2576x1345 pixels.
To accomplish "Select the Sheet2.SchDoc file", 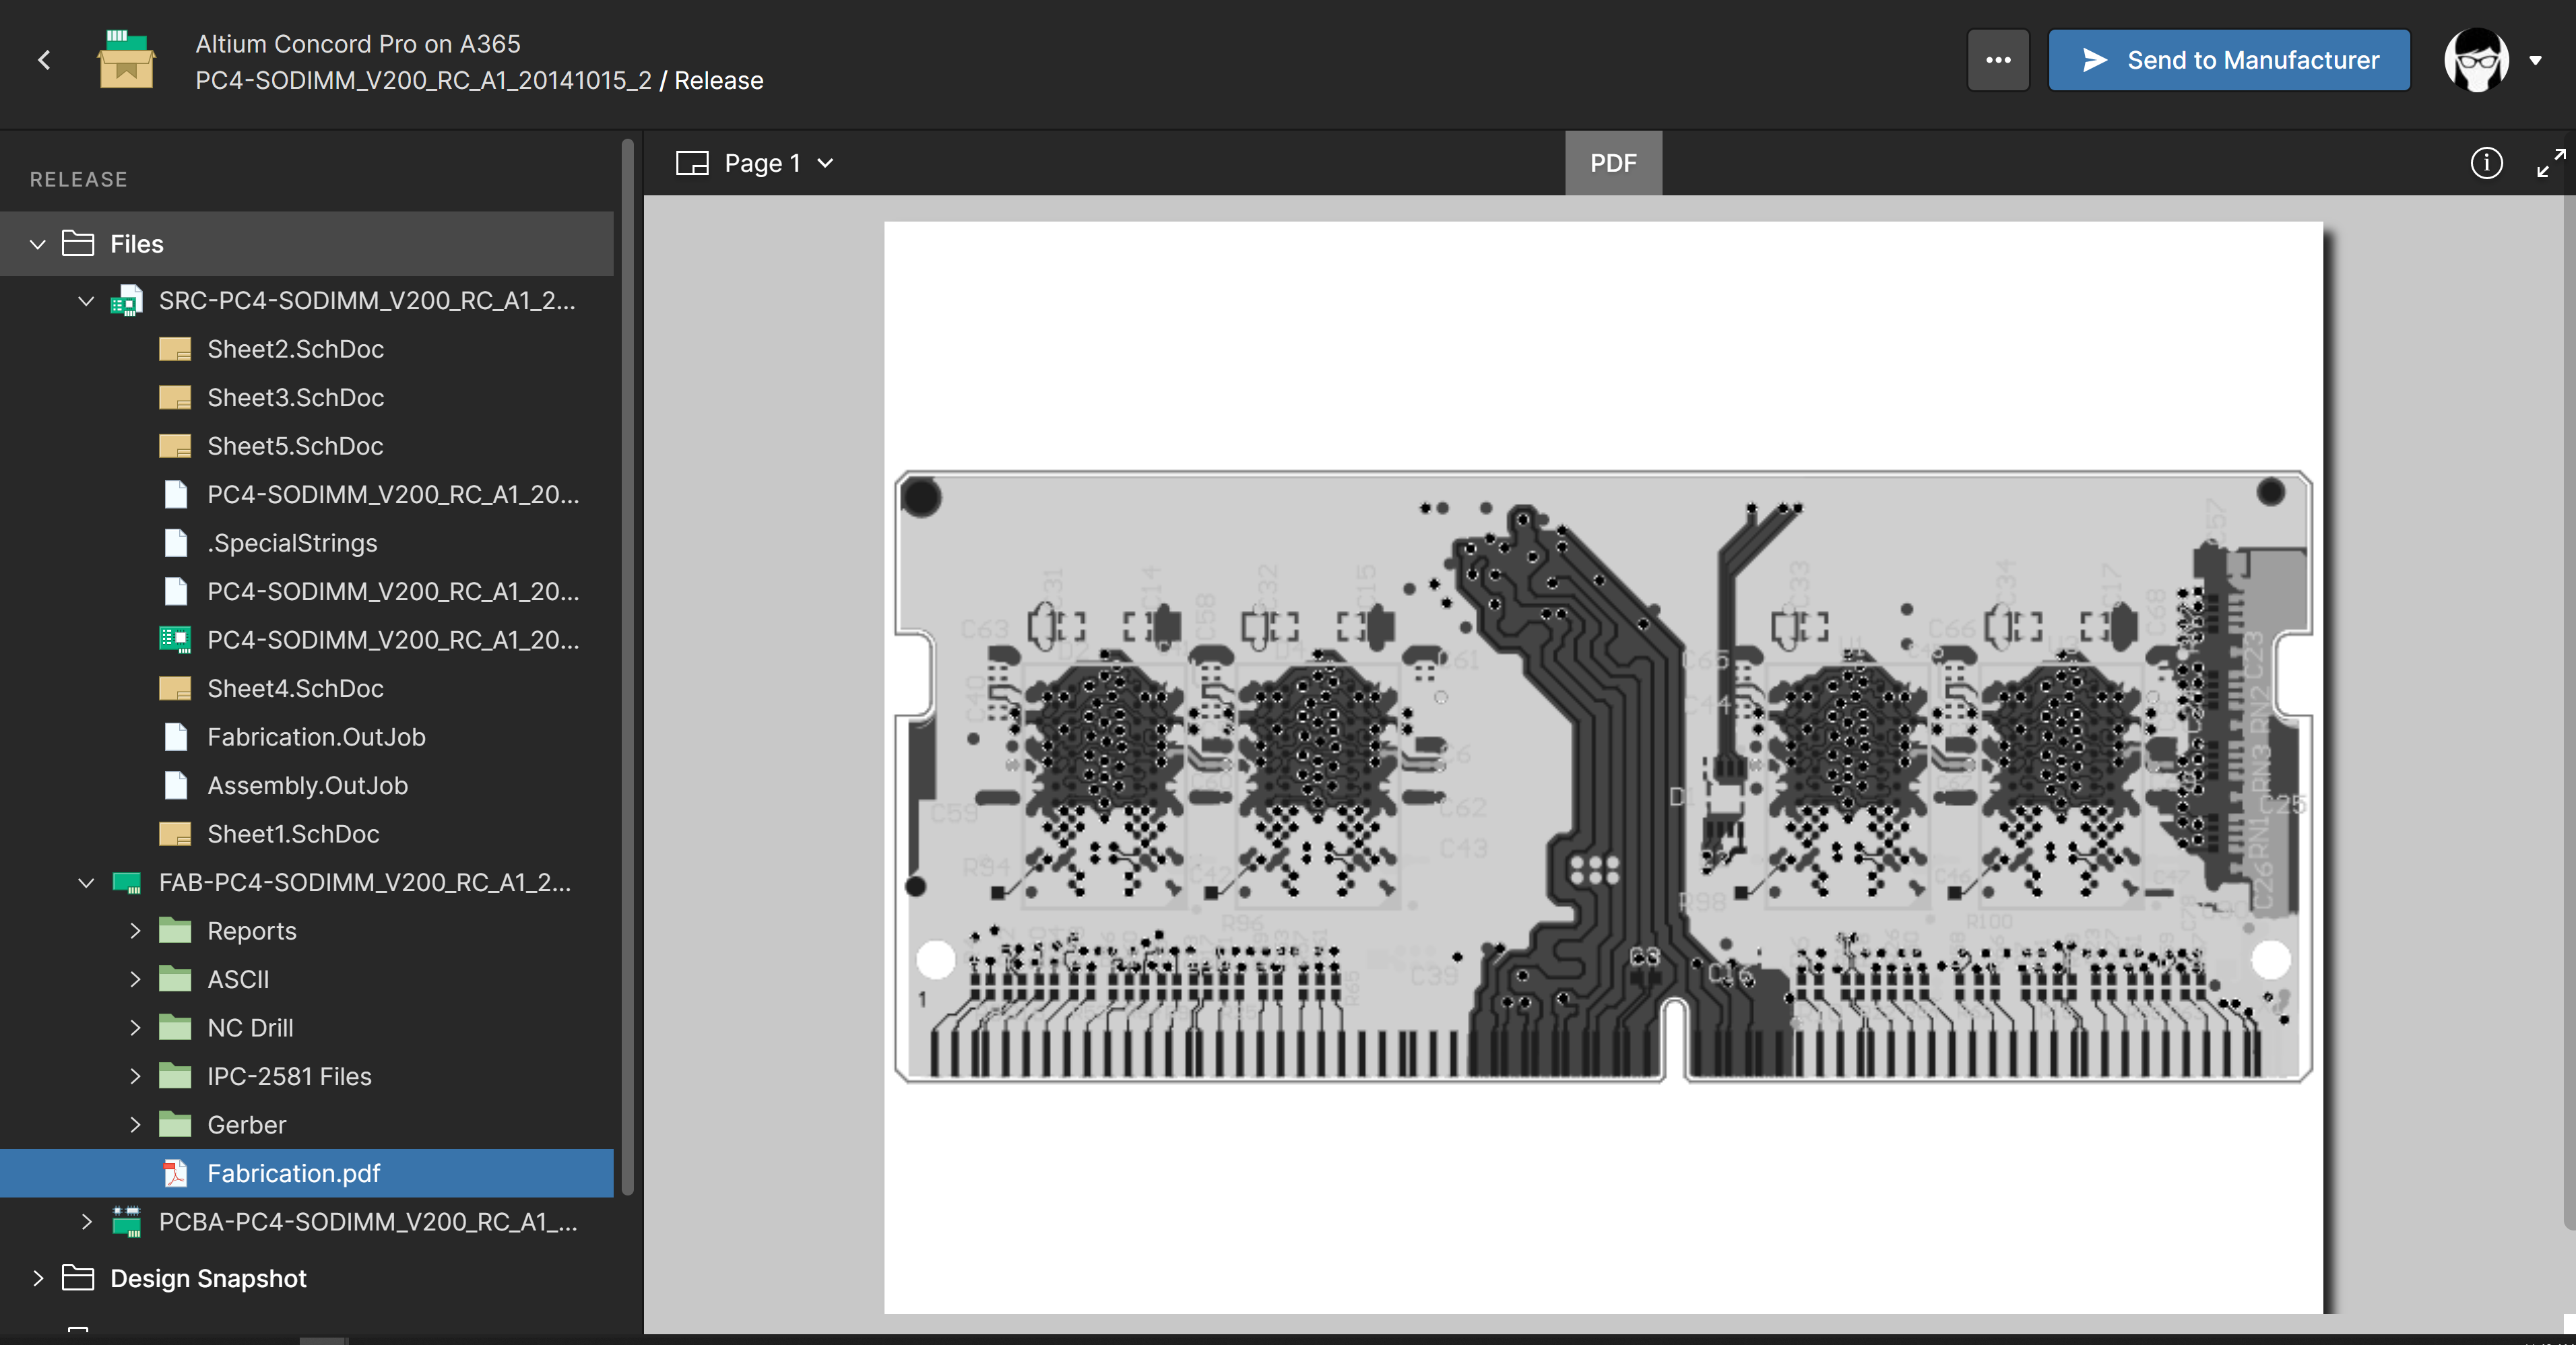I will [296, 348].
